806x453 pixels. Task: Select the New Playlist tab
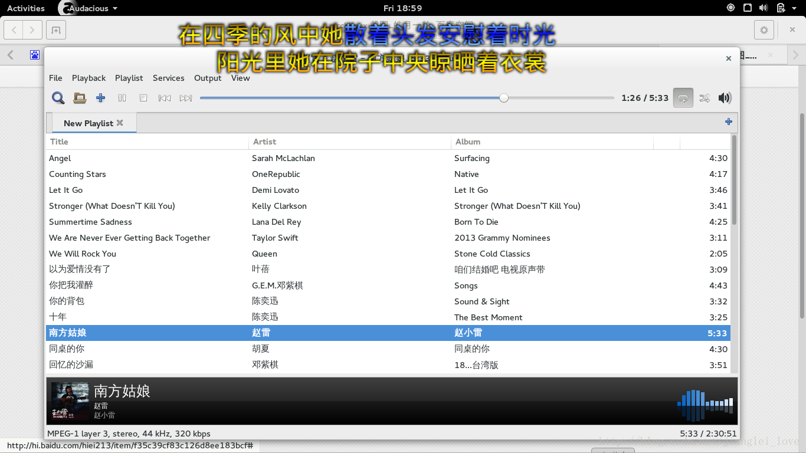[x=93, y=123]
